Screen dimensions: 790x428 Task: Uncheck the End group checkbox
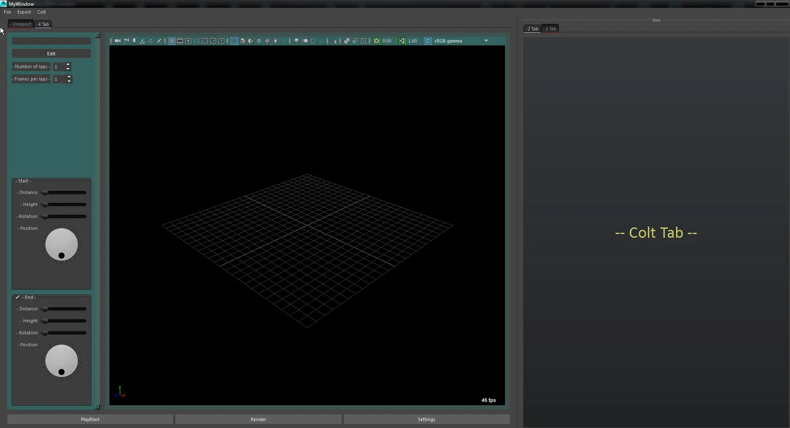(x=18, y=297)
